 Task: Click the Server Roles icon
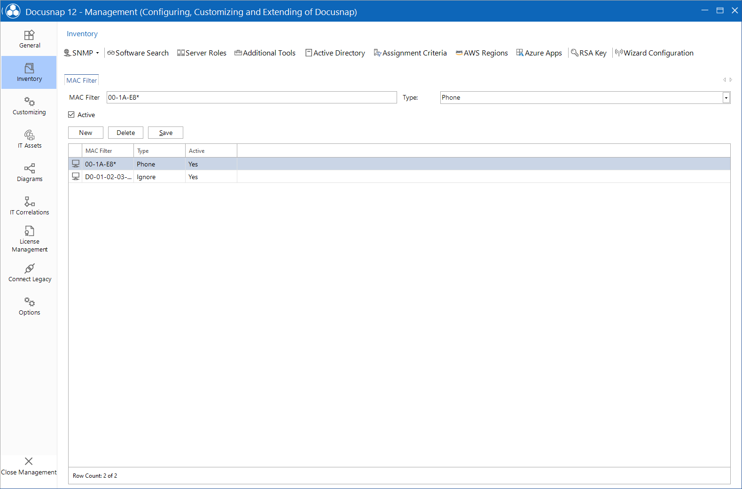pos(181,53)
